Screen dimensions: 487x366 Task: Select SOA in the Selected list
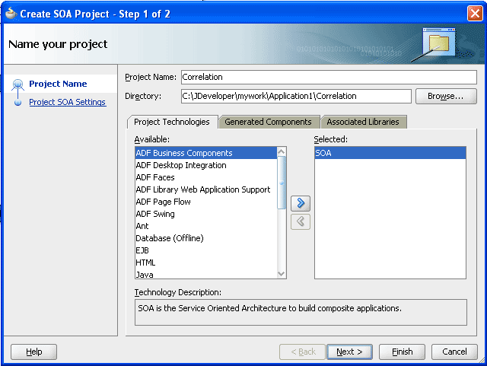point(390,153)
